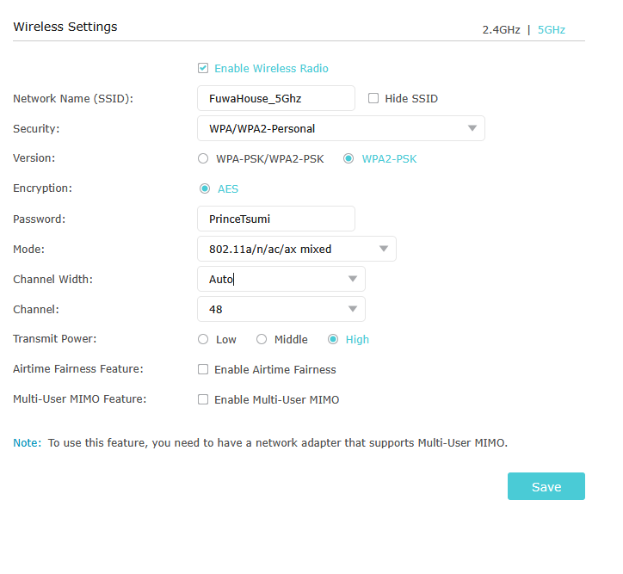Enable the Airtime Fairness checkbox
Image resolution: width=623 pixels, height=574 pixels.
point(203,369)
